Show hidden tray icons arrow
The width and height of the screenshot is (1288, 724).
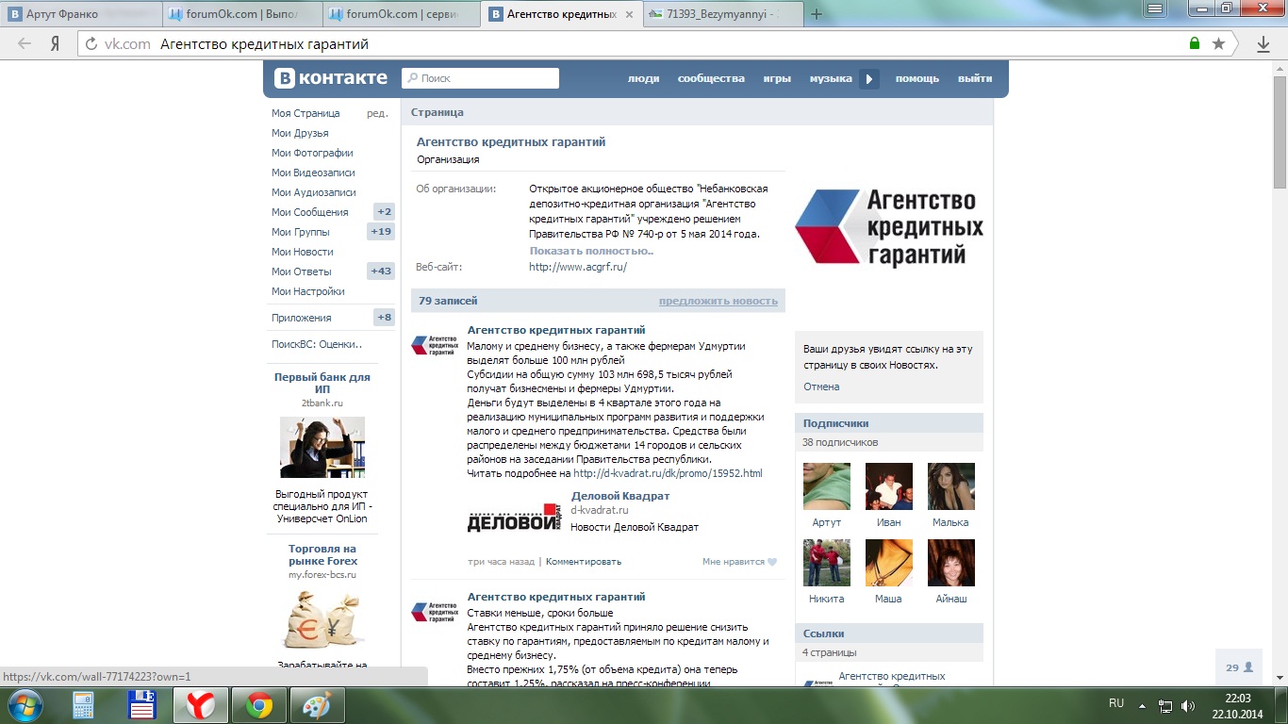pos(1144,705)
